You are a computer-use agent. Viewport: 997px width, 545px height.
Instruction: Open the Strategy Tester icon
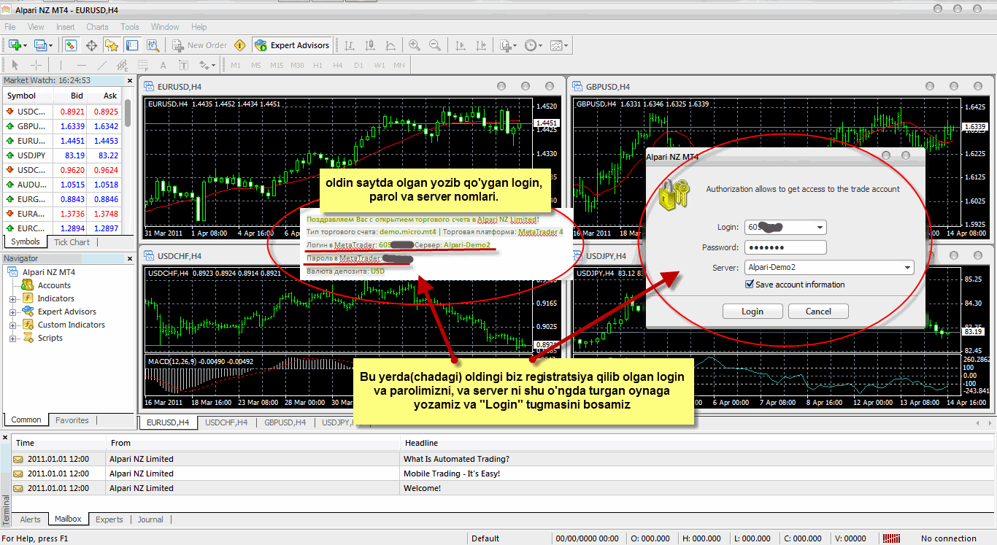click(x=152, y=45)
